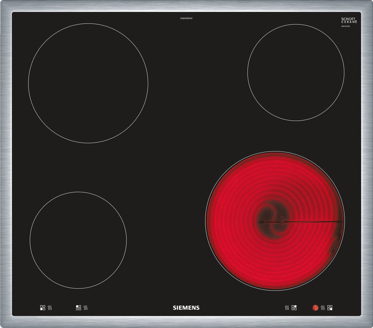Click the SCHOTT CERAN logo
The width and height of the screenshot is (373, 328).
point(349,20)
